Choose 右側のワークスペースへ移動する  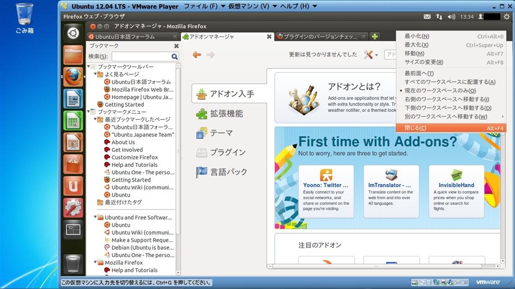(x=451, y=99)
